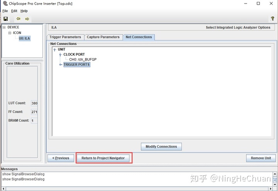Click the BRAM Count value field
The image size is (278, 191).
34,121
